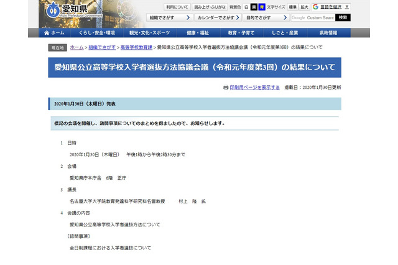Open 健康・福祉 menu
398x265 pixels.
click(x=198, y=33)
